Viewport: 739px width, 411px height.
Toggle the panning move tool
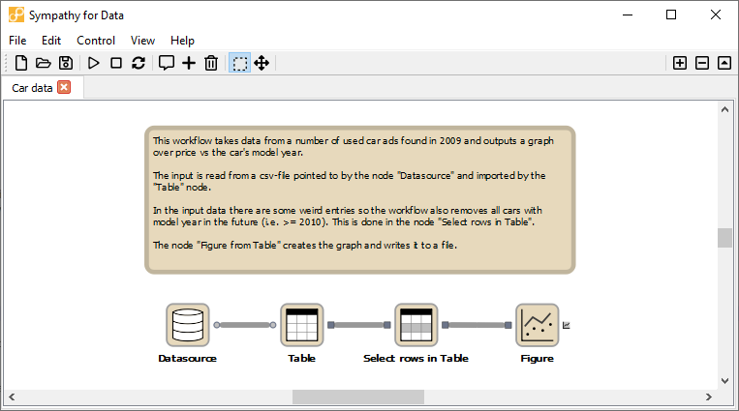point(262,63)
